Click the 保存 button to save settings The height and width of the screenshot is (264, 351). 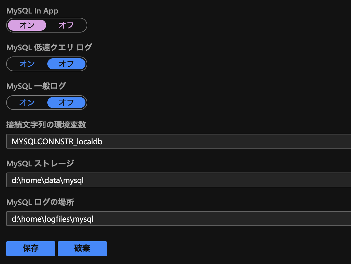pyautogui.click(x=30, y=249)
